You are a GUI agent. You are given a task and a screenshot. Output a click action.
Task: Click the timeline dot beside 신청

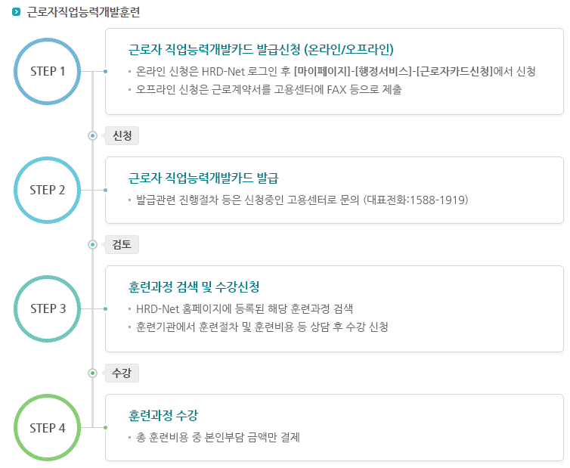[x=93, y=135]
